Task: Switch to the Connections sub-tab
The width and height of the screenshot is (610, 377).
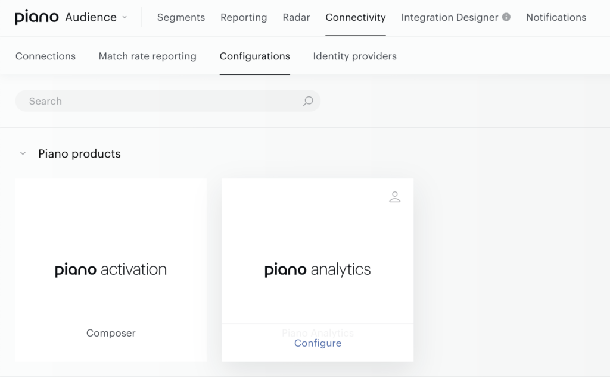Action: [45, 56]
